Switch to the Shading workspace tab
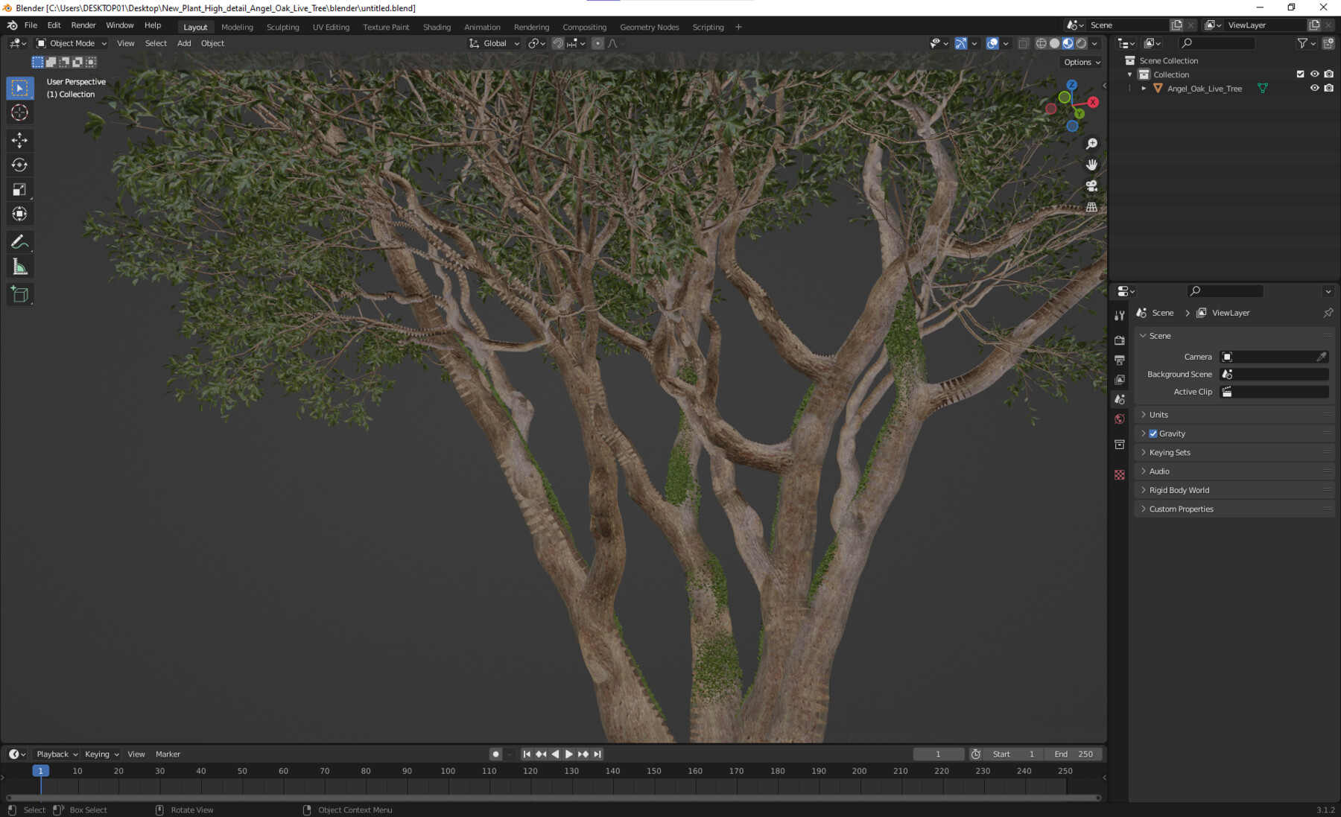 pyautogui.click(x=437, y=27)
